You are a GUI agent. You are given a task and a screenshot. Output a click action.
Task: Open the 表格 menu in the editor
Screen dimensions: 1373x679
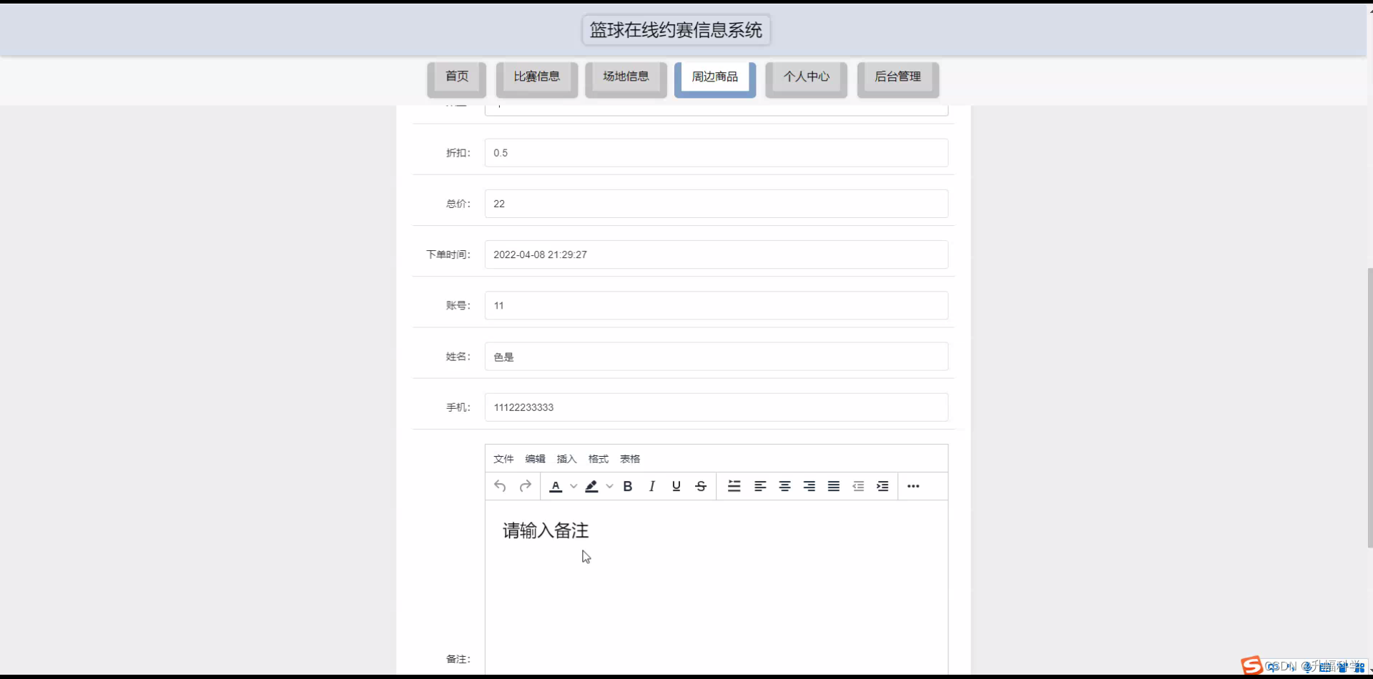point(629,459)
